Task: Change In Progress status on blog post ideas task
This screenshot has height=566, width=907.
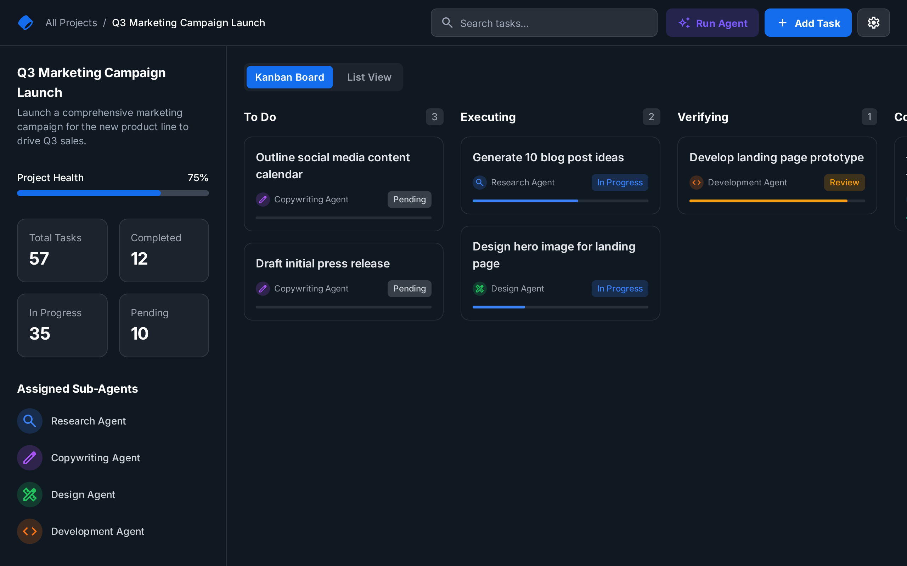Action: point(620,182)
